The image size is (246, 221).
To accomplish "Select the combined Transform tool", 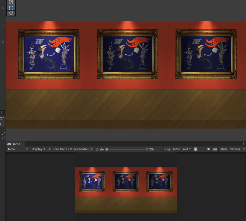I will coord(11,13).
